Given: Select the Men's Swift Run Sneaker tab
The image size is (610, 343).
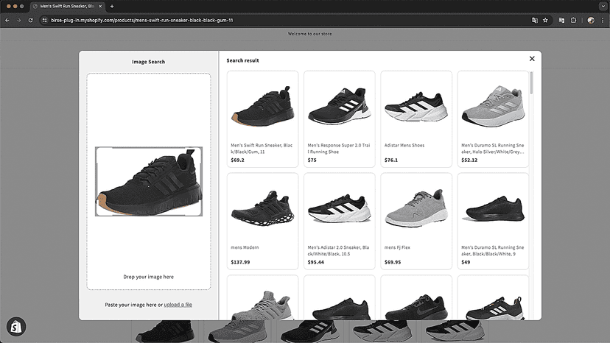Looking at the screenshot, I should click(x=67, y=6).
